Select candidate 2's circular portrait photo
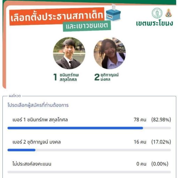 point(110,53)
